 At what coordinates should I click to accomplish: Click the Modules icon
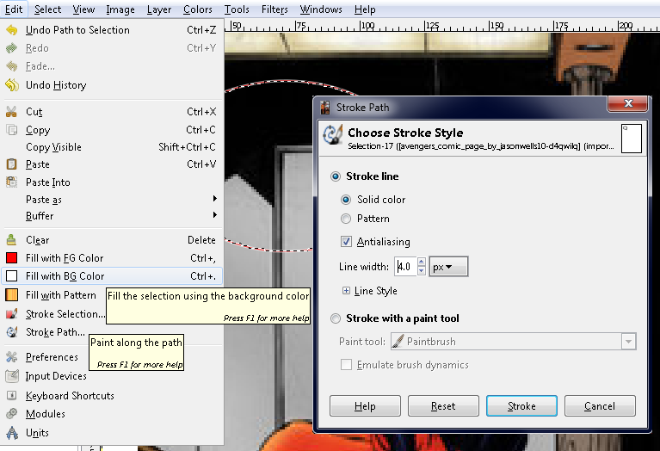pos(12,413)
